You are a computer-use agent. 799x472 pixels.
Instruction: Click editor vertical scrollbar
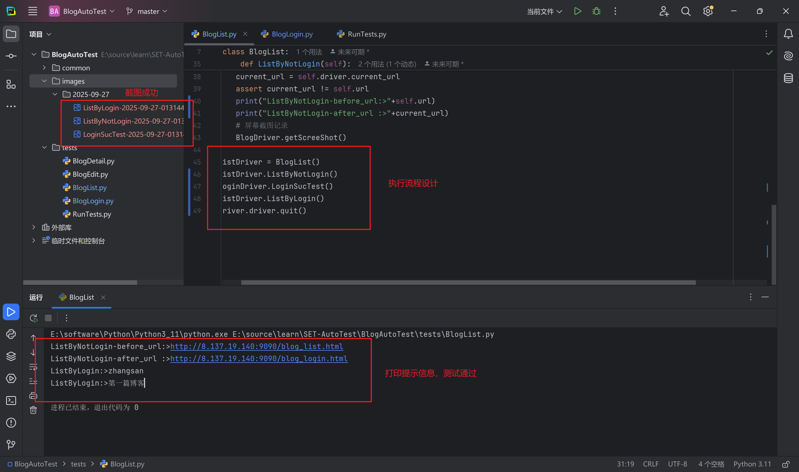[774, 245]
